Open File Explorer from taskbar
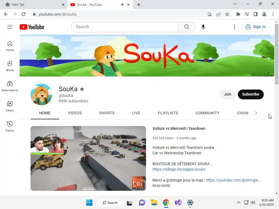The width and height of the screenshot is (279, 209). (x=154, y=202)
